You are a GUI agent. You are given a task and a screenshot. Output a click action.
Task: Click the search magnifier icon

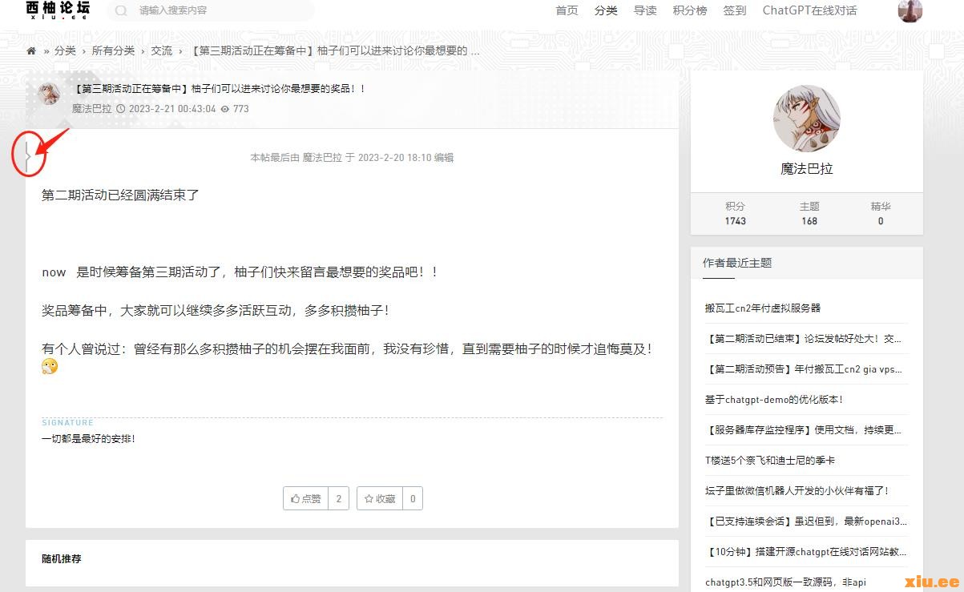[121, 10]
